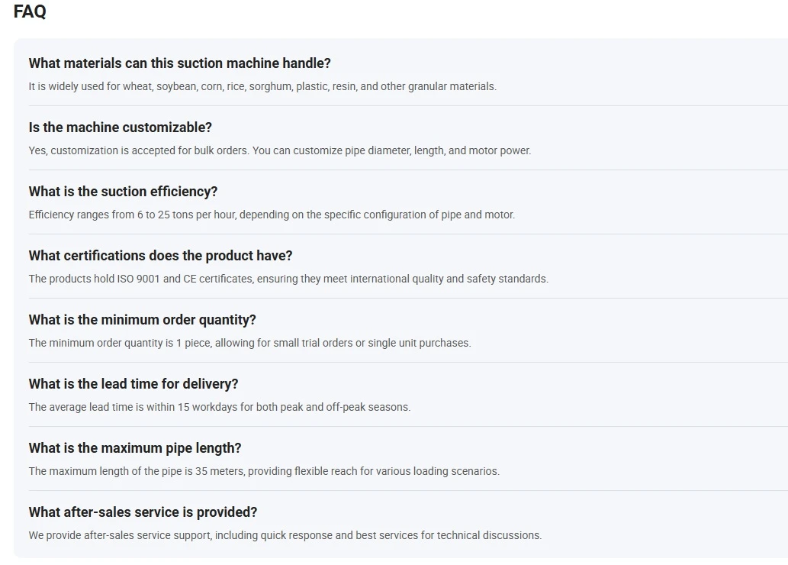Click the after-sales support answer text
The width and height of the screenshot is (788, 565).
[x=285, y=535]
